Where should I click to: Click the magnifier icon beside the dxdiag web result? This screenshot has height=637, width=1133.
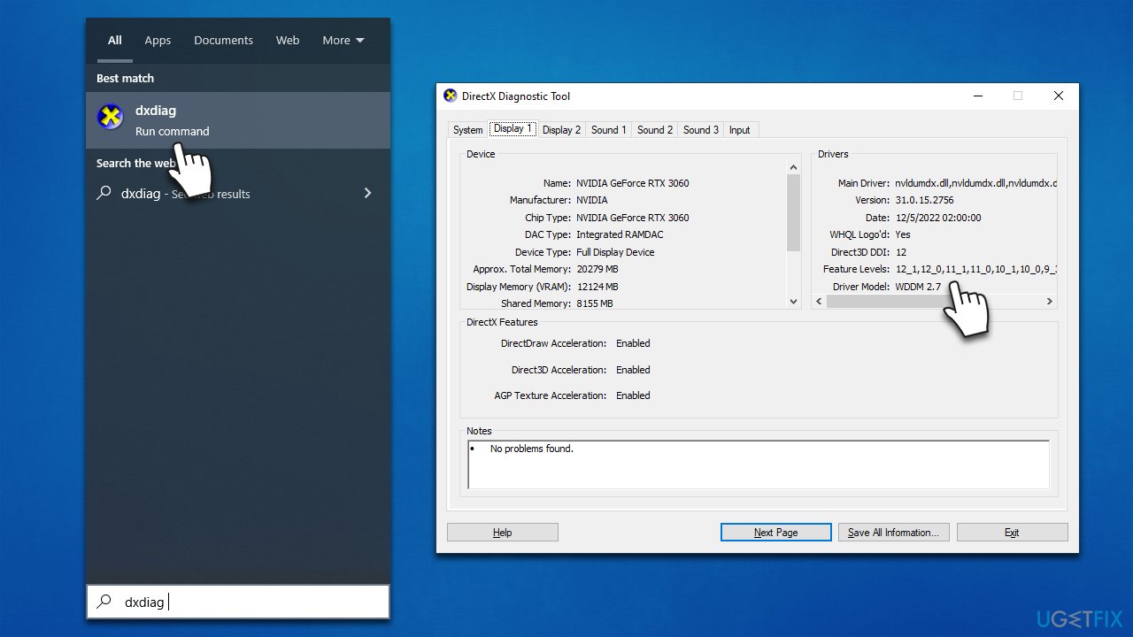pos(104,193)
